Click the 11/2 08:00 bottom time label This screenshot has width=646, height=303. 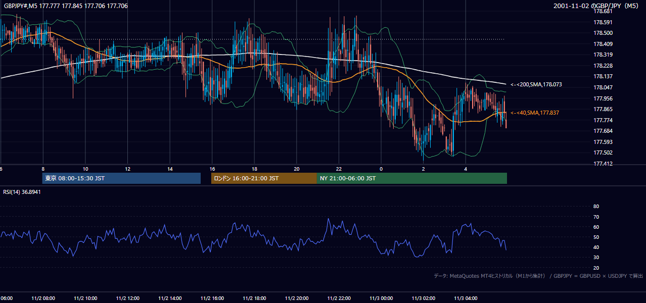44,298
